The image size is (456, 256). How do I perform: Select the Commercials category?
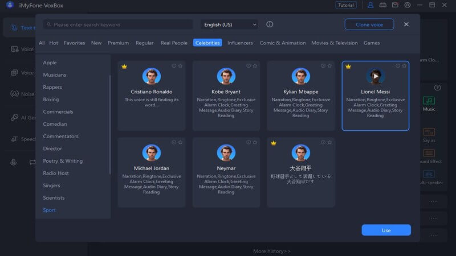58,112
